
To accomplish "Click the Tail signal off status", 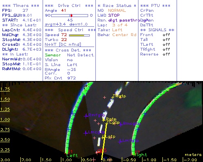I will pos(166,40).
